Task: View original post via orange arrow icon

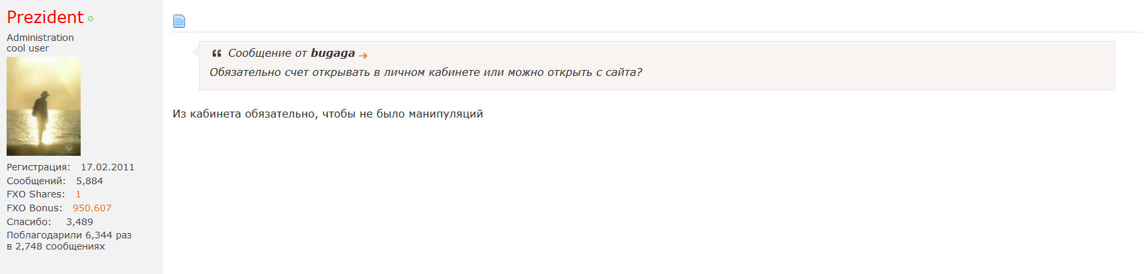Action: coord(363,55)
